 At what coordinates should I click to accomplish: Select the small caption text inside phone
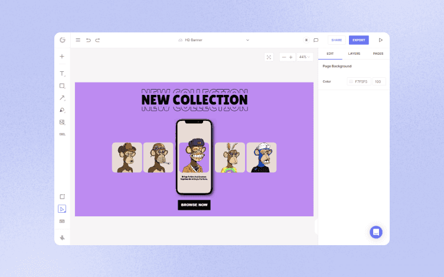click(x=194, y=178)
